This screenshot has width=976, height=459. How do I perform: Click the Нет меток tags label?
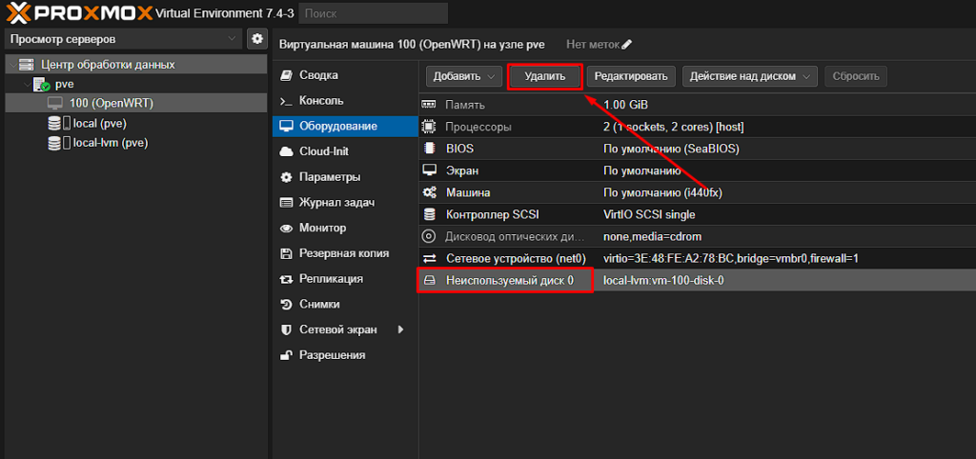coord(593,45)
